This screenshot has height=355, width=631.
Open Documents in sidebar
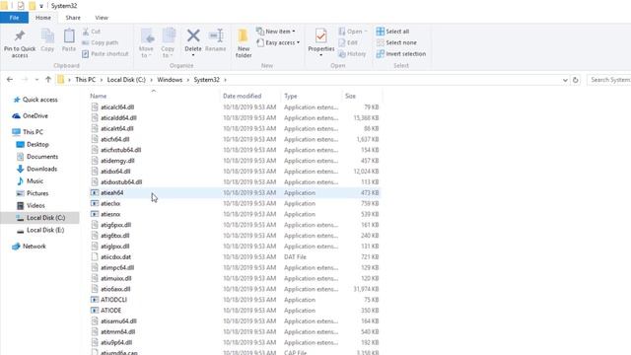(x=42, y=157)
